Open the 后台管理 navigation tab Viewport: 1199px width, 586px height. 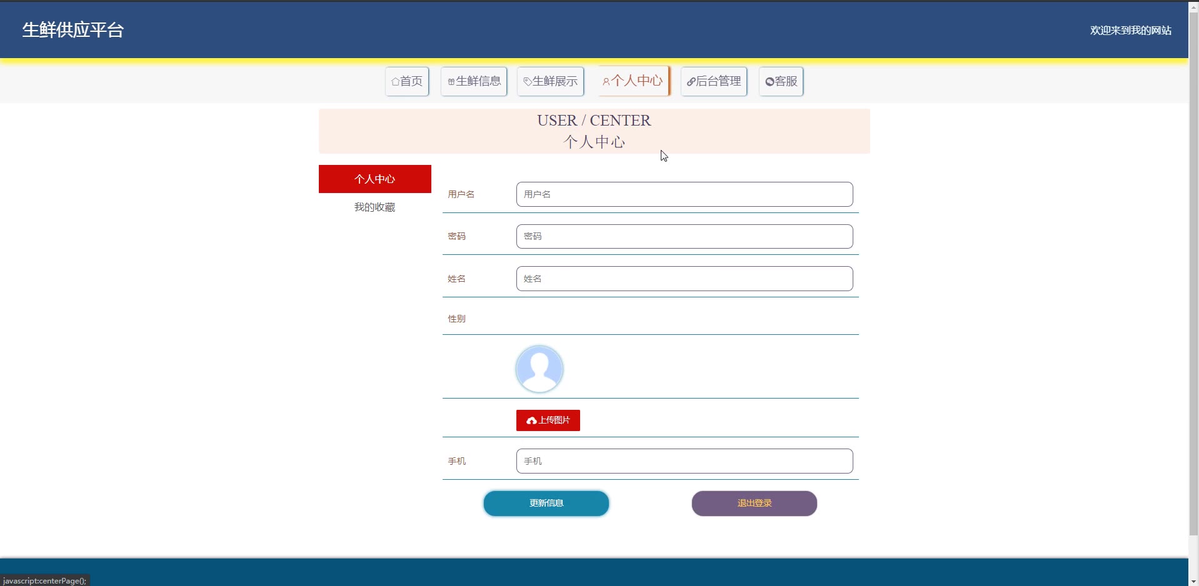click(714, 81)
